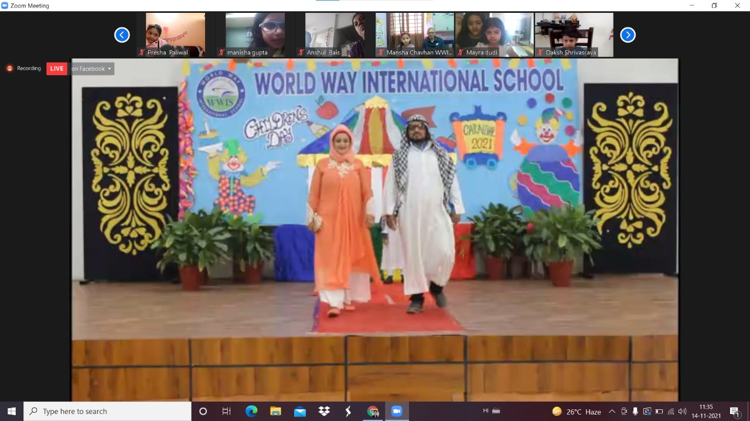Open File Explorer from taskbar
Image resolution: width=750 pixels, height=421 pixels.
(275, 411)
